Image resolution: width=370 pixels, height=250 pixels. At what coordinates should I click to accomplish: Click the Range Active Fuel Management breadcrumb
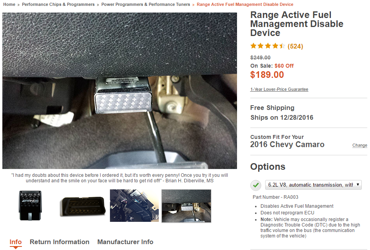pyautogui.click(x=245, y=4)
